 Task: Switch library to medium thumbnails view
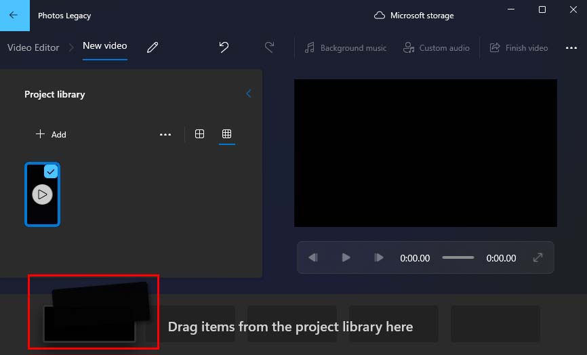(x=199, y=134)
